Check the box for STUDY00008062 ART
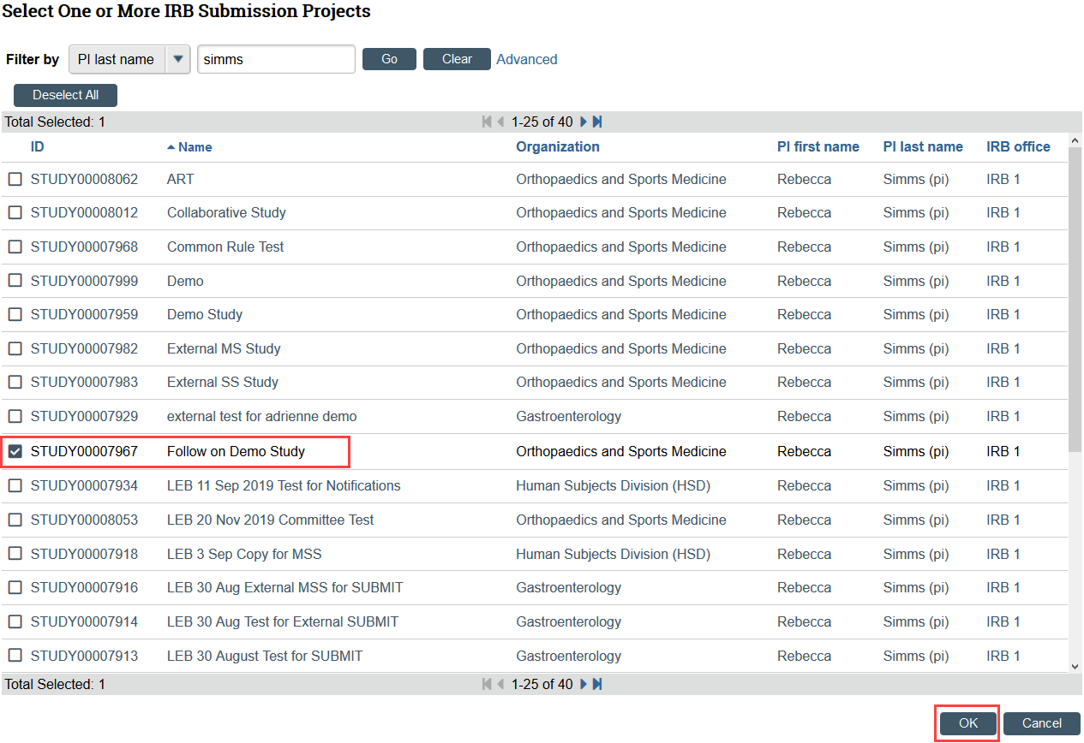Image resolution: width=1084 pixels, height=743 pixels. click(x=15, y=180)
